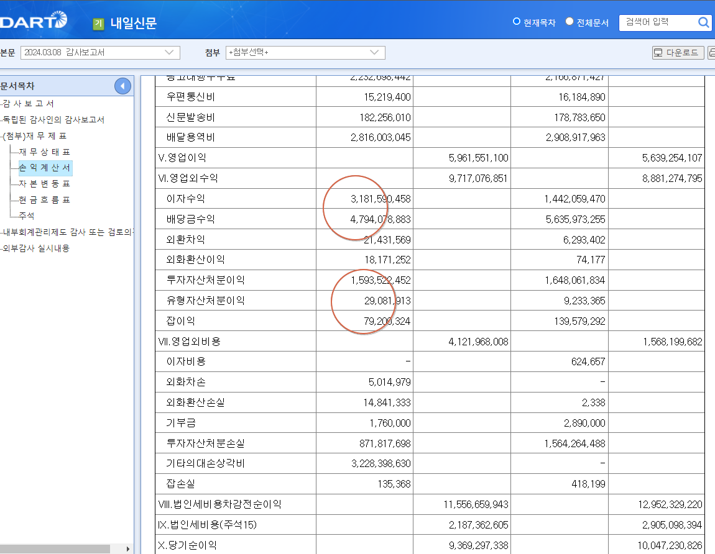Viewport: 715px width, 554px height.
Task: Click the 신문발송비 row label
Action: tap(191, 117)
